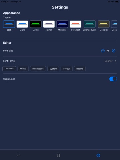Select the Pastel theme thumbnail
The height and width of the screenshot is (160, 120).
click(x=49, y=24)
